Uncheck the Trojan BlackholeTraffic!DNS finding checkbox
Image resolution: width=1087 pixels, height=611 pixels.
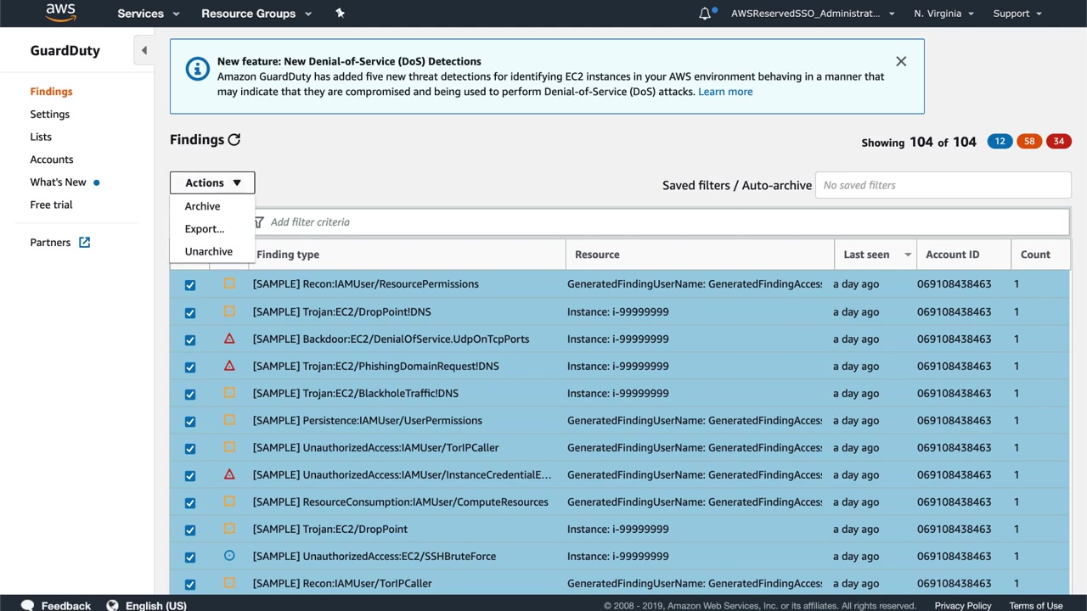(x=190, y=394)
